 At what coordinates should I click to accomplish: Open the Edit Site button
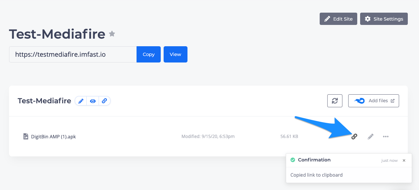point(338,19)
